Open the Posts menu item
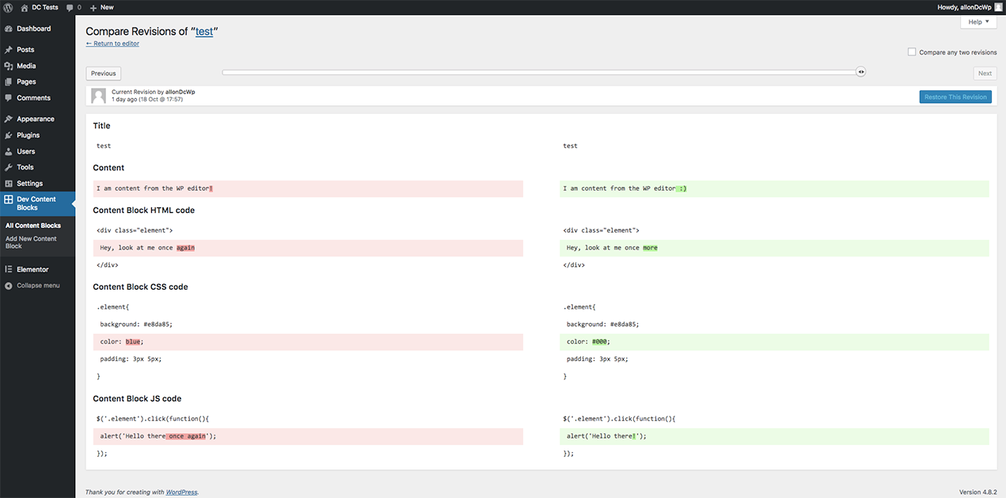The image size is (1006, 498). tap(37, 50)
